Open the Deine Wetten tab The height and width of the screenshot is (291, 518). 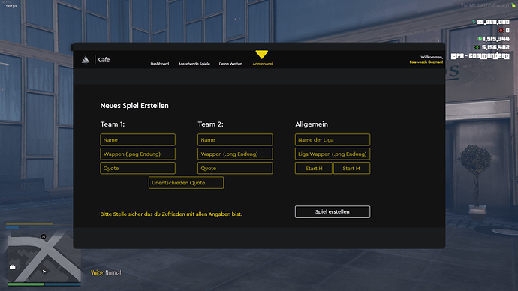coord(230,64)
